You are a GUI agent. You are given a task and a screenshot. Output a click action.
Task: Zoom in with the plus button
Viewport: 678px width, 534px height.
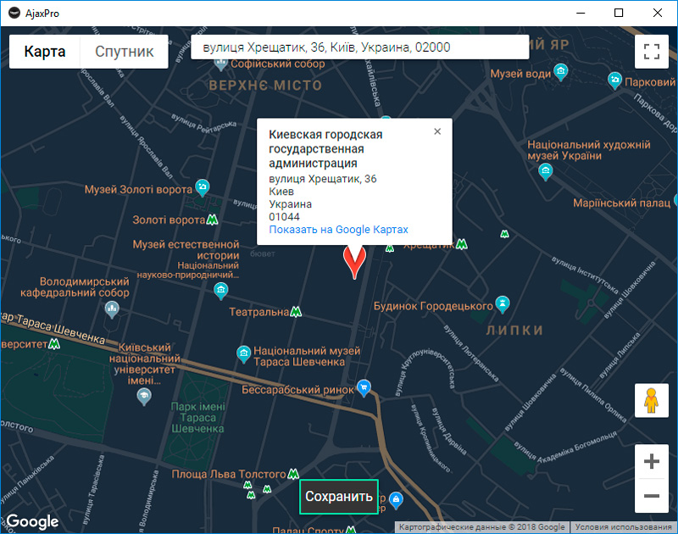tap(651, 462)
